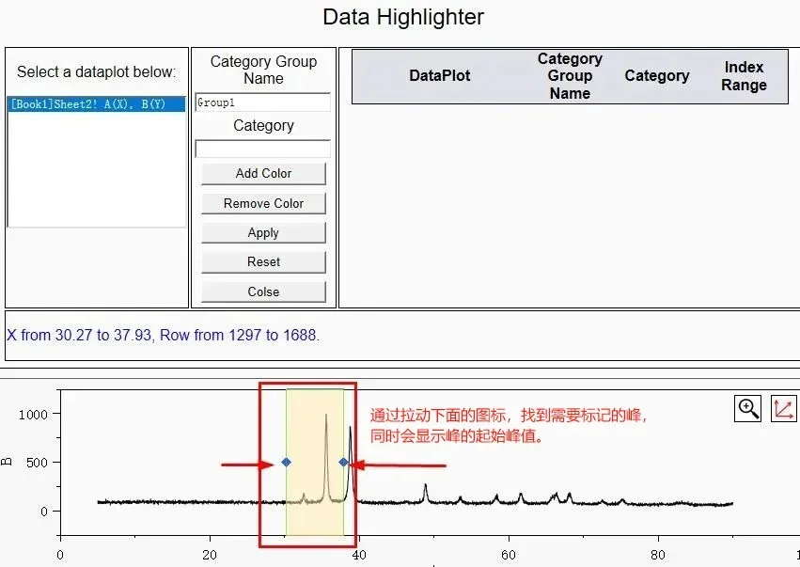The width and height of the screenshot is (800, 567).
Task: Click the Remove Color button
Action: pyautogui.click(x=263, y=203)
